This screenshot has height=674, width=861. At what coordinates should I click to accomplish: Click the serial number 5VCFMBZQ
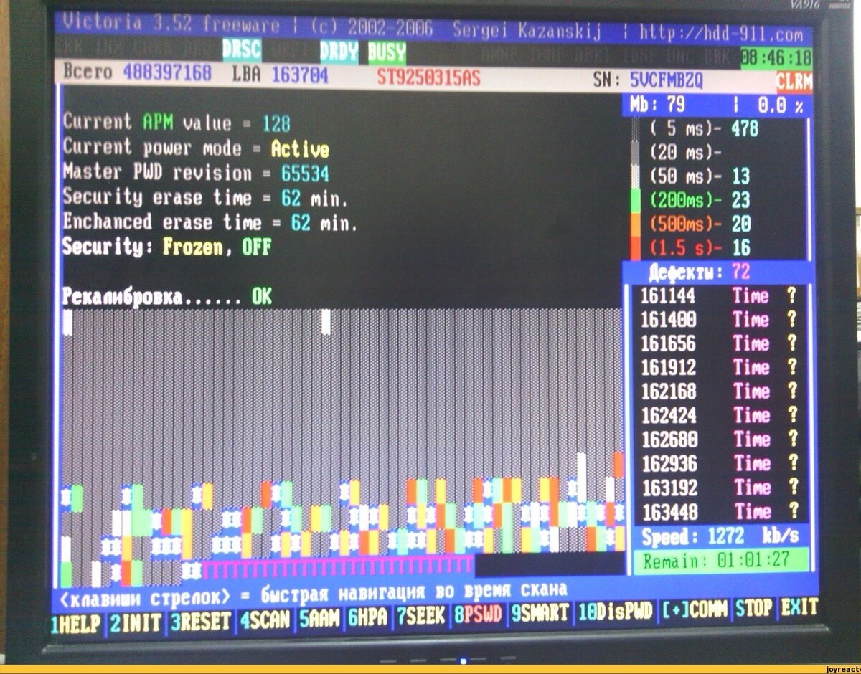(x=666, y=79)
